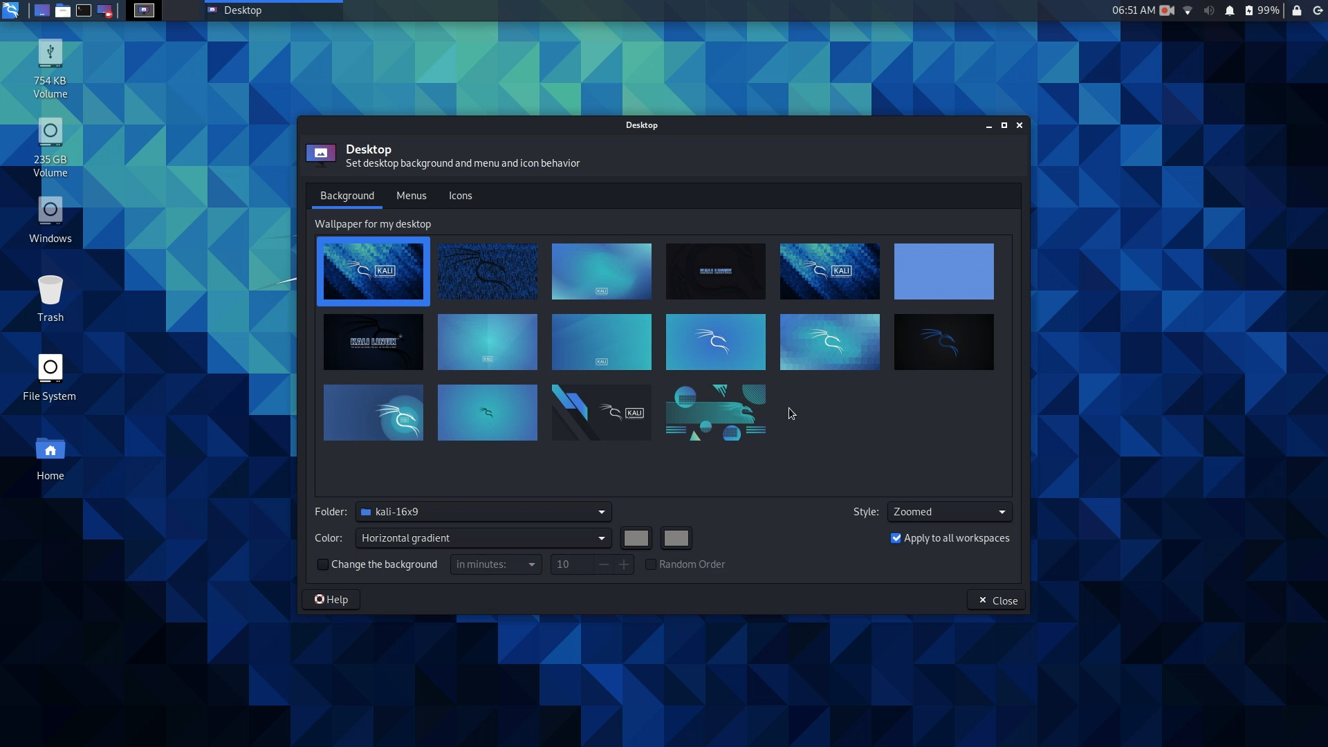Viewport: 1328px width, 747px height.
Task: Switch to the Background tab
Action: (x=347, y=196)
